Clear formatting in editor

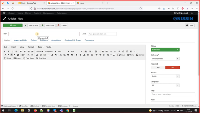tap(114, 55)
